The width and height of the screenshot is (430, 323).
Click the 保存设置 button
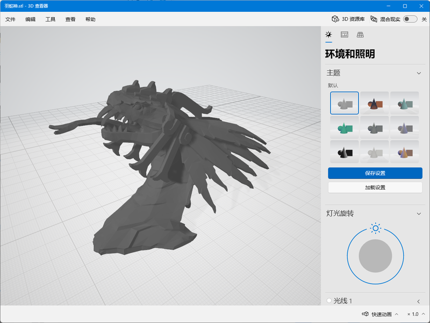(x=375, y=173)
